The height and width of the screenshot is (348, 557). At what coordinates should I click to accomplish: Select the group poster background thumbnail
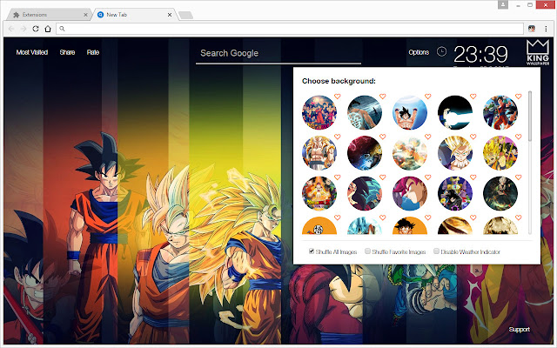[x=319, y=112]
